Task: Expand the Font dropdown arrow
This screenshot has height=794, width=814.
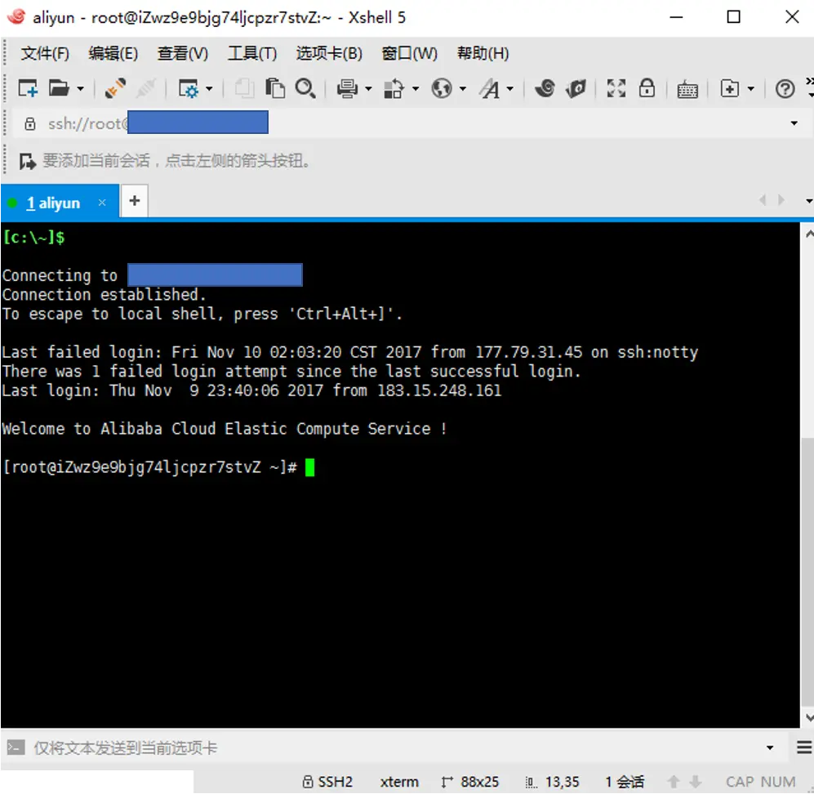Action: (510, 89)
